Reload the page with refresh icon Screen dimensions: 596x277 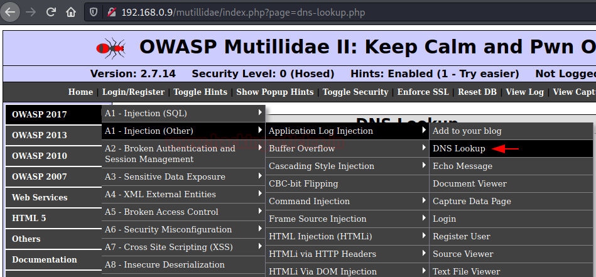(51, 12)
